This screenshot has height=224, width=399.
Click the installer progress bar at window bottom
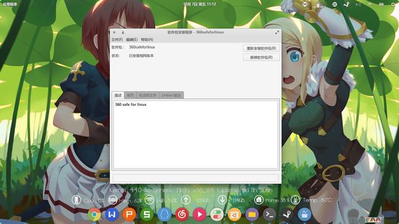pyautogui.click(x=195, y=178)
